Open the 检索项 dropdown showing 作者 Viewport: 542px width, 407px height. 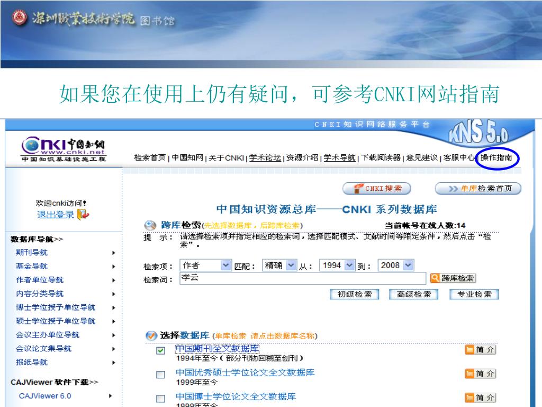tap(206, 266)
